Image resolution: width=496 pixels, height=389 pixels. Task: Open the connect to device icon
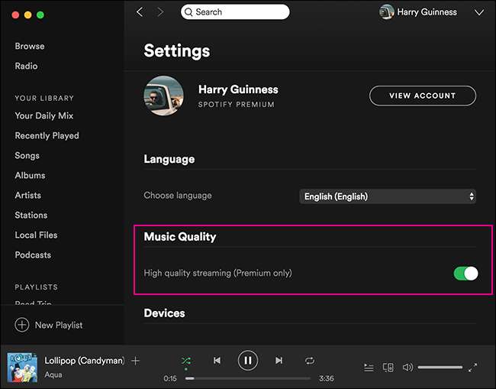click(x=388, y=368)
